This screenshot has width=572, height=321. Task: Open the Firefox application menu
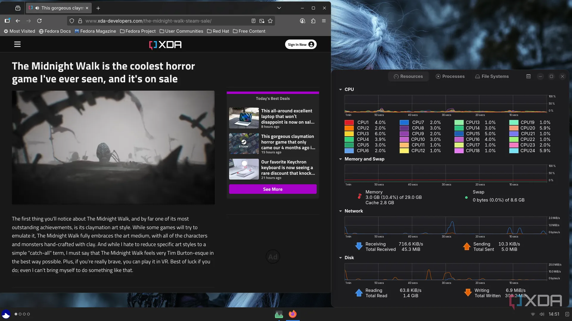(x=324, y=21)
